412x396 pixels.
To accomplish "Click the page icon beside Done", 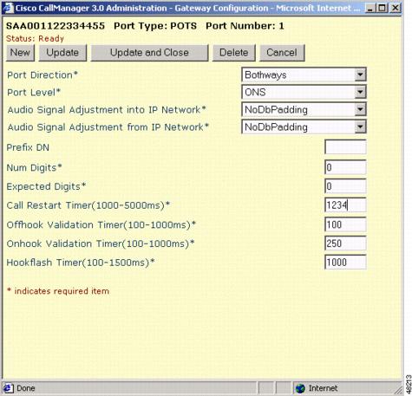I will [8, 388].
